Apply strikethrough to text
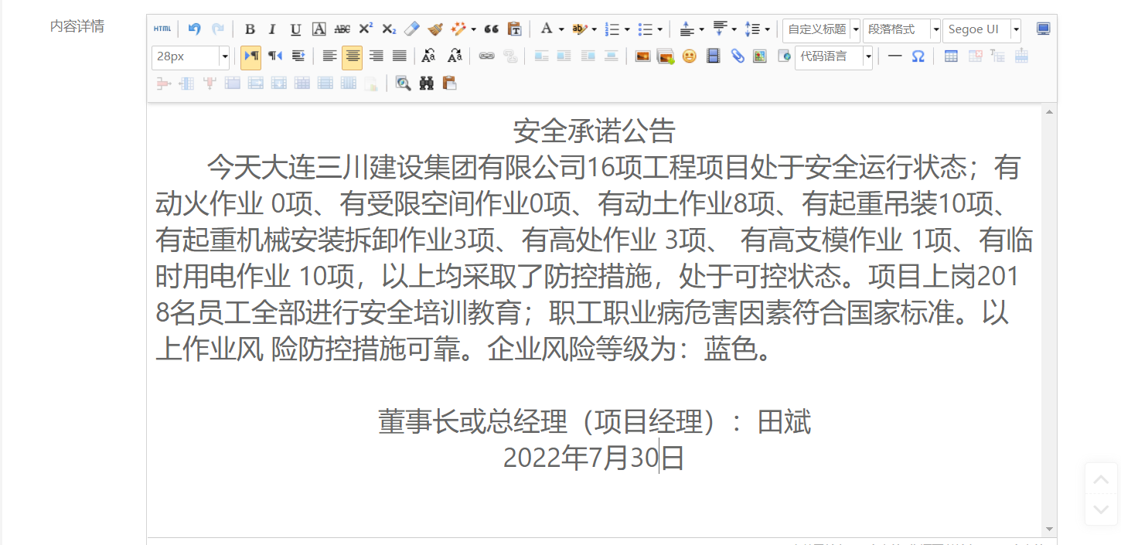Screen dimensions: 1121x545 point(342,29)
